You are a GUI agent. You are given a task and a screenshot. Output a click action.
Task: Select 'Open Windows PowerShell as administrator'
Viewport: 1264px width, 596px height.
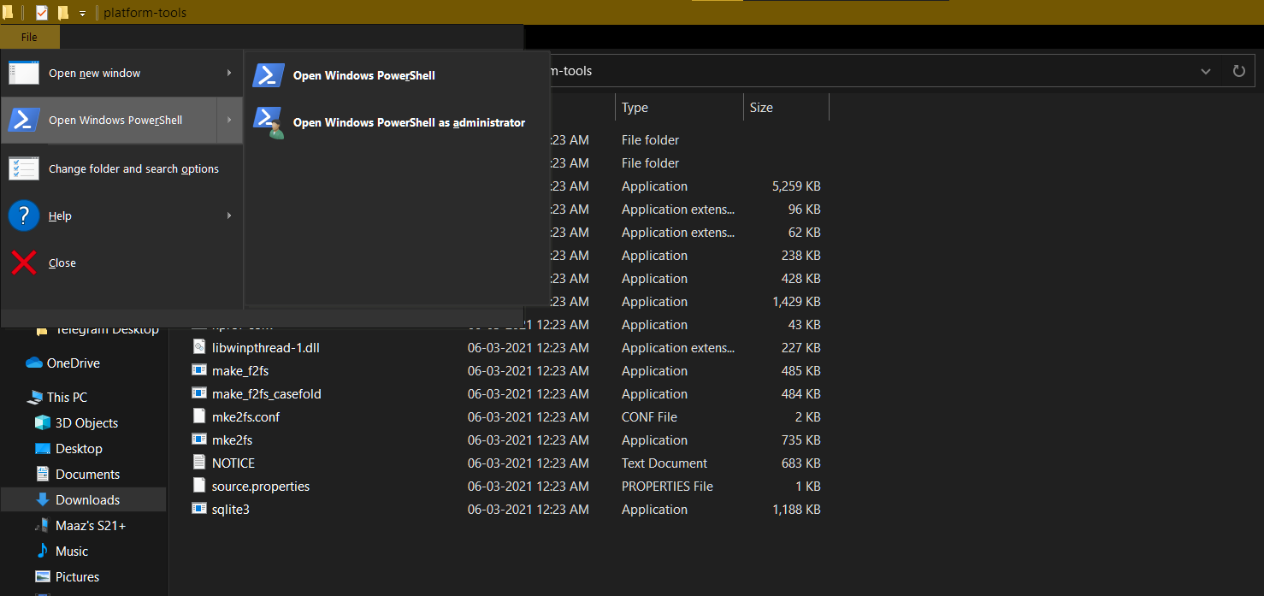point(397,122)
